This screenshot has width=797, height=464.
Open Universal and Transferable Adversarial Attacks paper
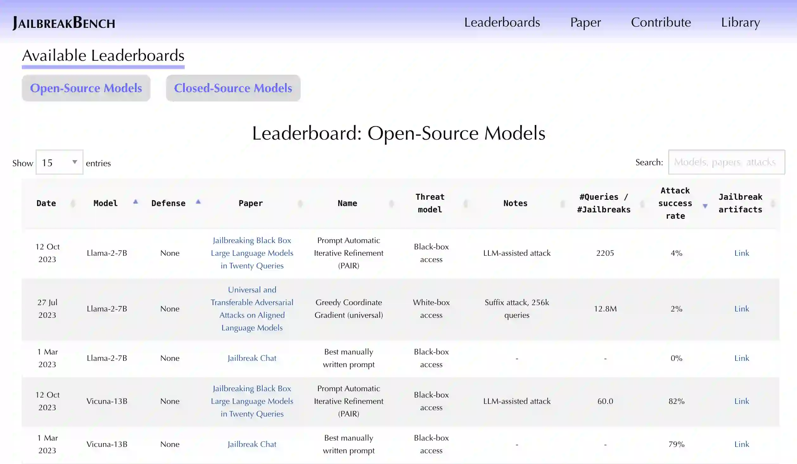(x=252, y=309)
